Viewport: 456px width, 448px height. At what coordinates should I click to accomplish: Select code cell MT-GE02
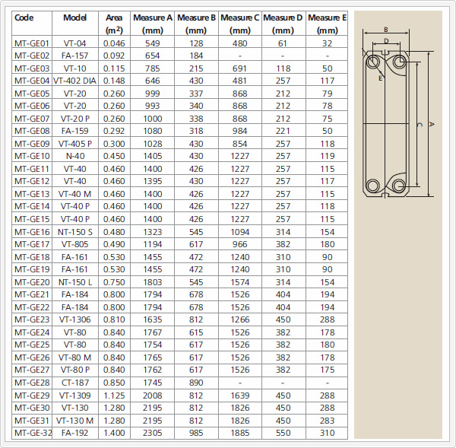[32, 56]
